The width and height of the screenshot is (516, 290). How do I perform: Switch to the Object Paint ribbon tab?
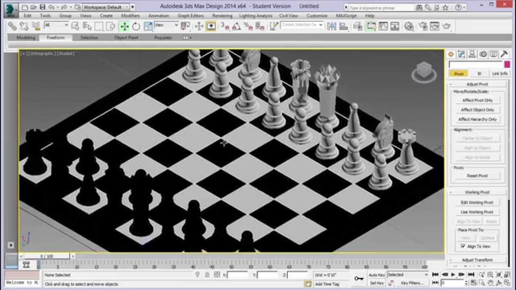(126, 37)
